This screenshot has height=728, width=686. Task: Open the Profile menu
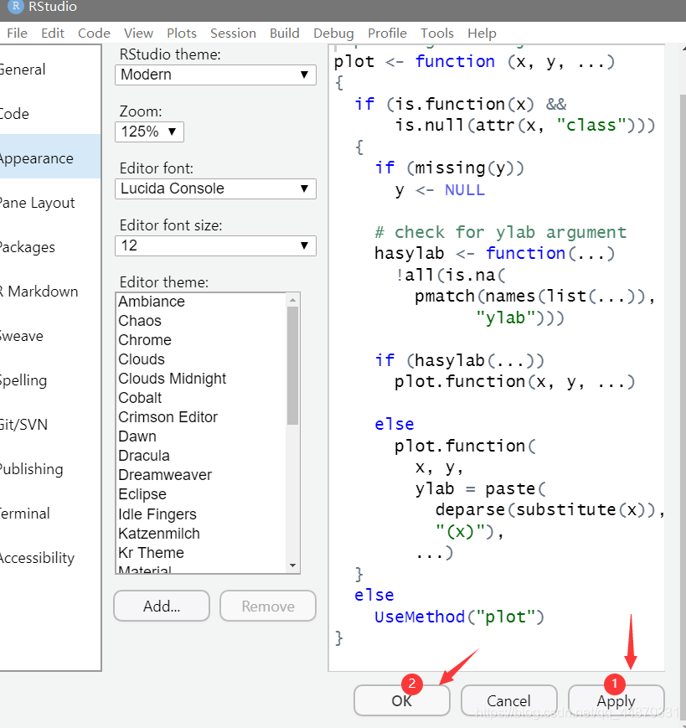(387, 34)
